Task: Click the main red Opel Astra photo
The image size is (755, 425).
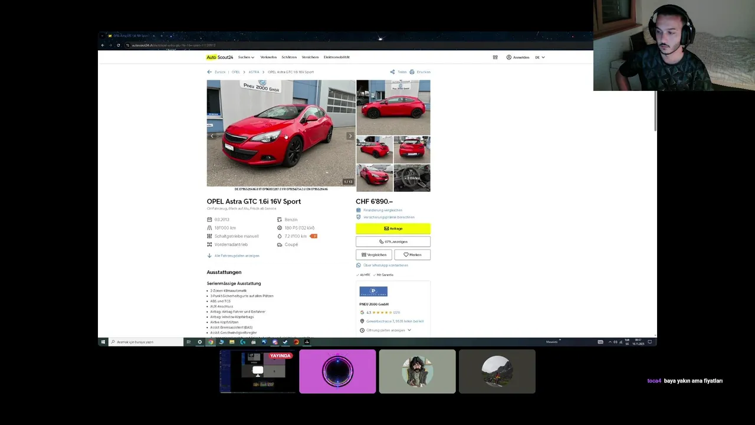Action: [x=281, y=133]
